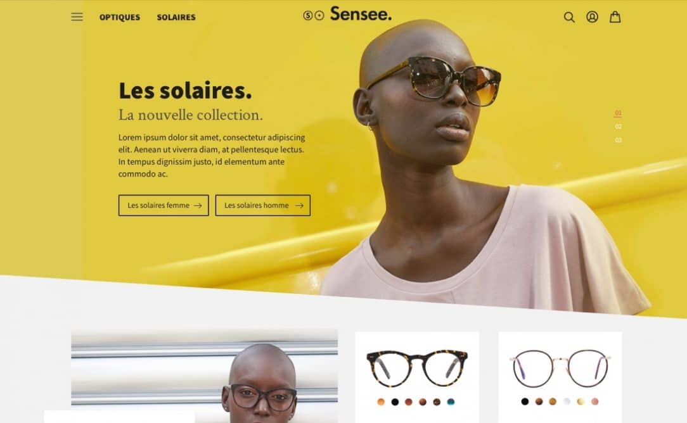687x423 pixels.
Task: Go to slide 01 indicator
Action: point(618,113)
